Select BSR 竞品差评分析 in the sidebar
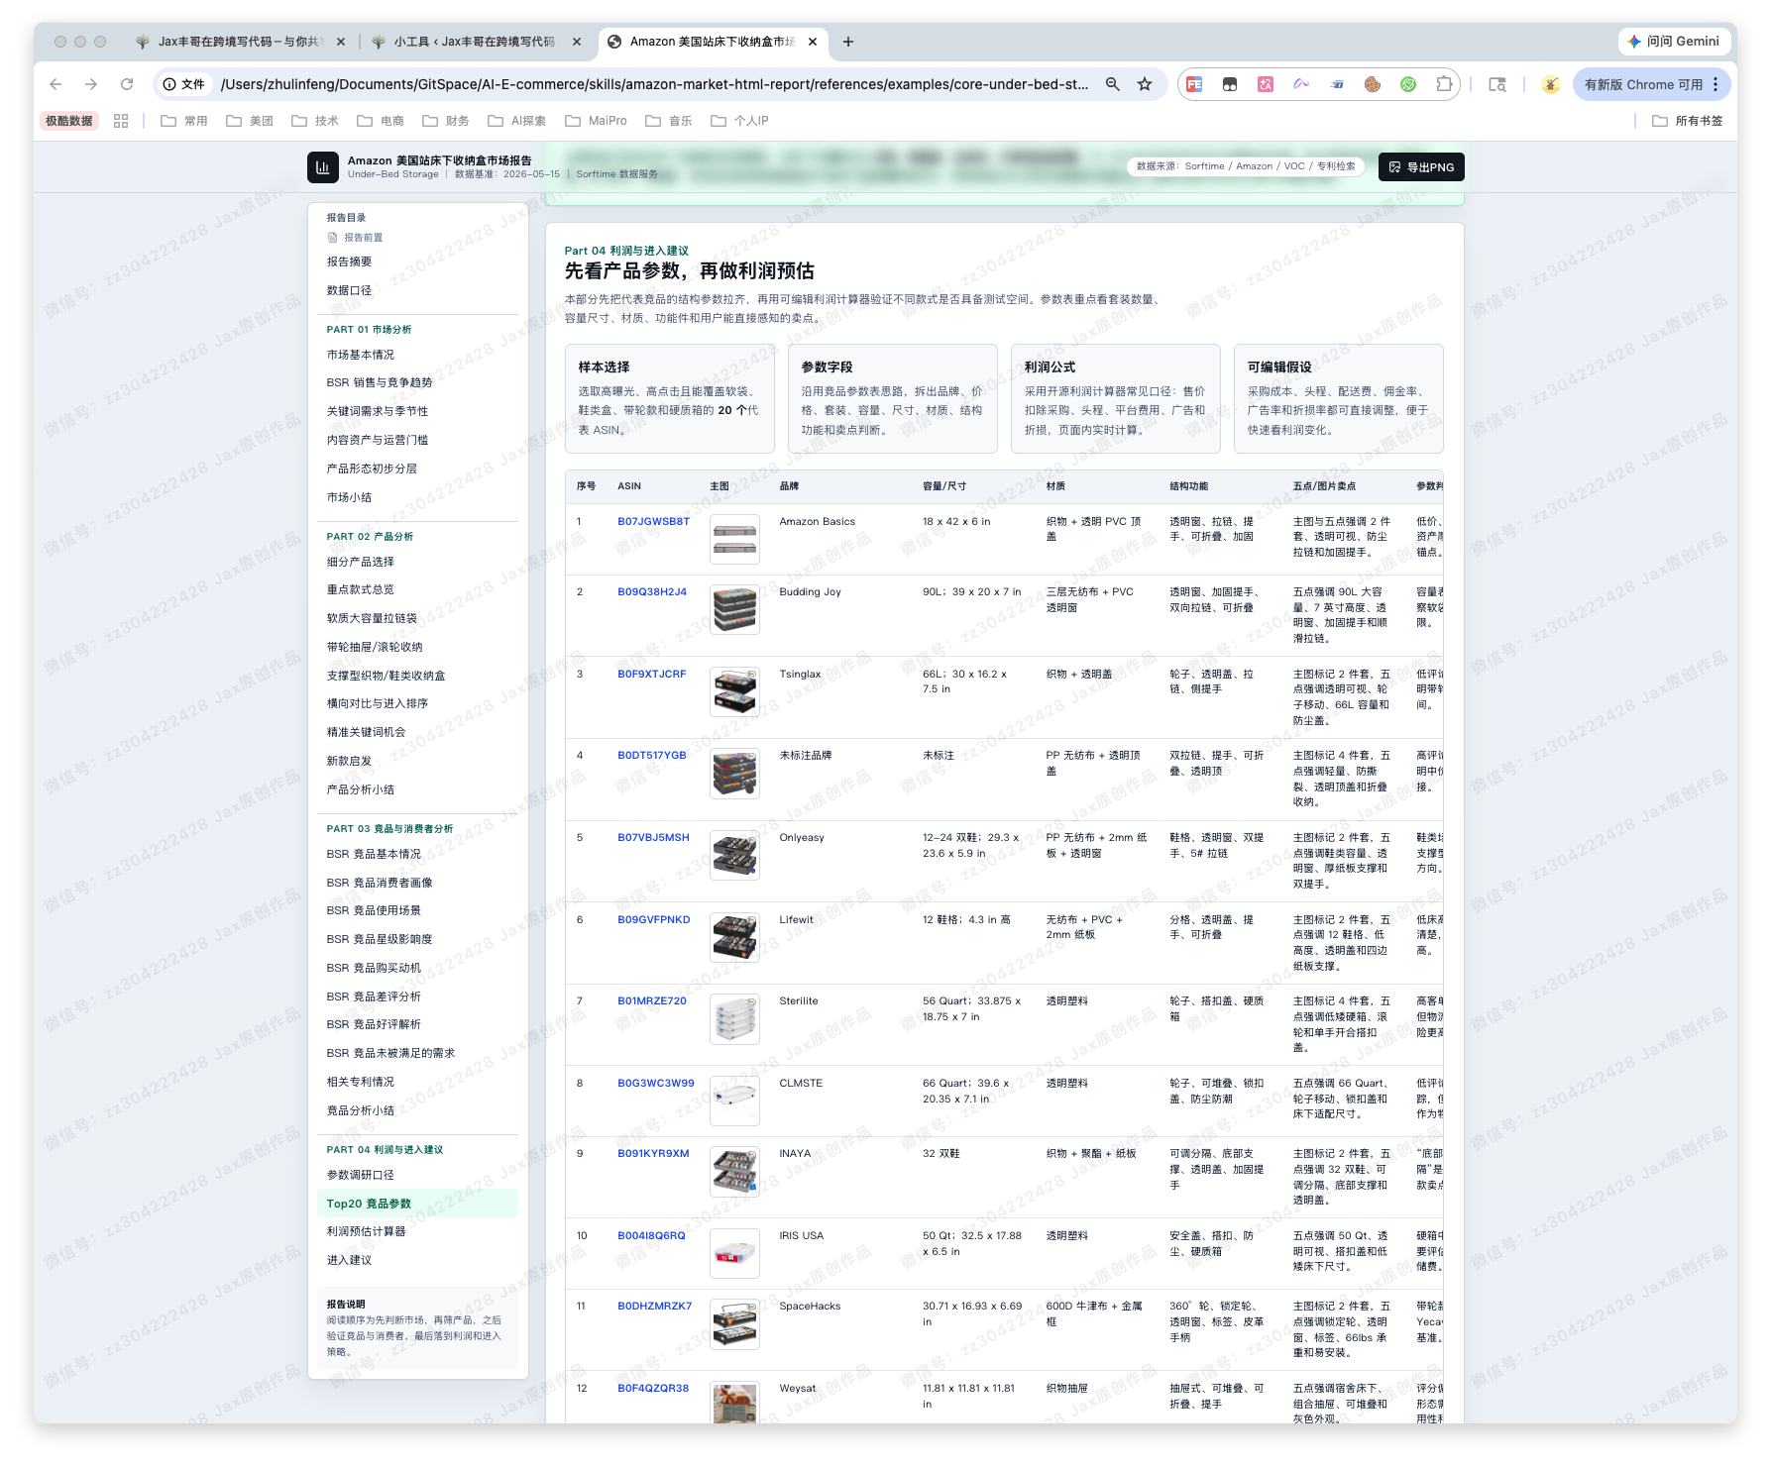 click(x=374, y=997)
